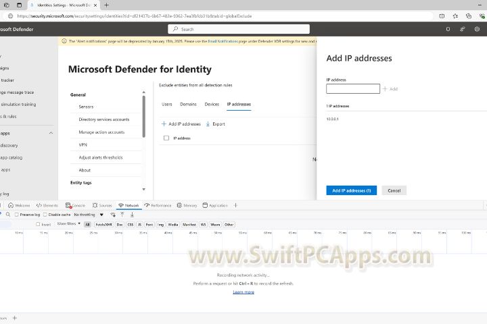Viewport: 487px width, 324px height.
Task: Open Defender settings gear icon
Action: (477, 29)
